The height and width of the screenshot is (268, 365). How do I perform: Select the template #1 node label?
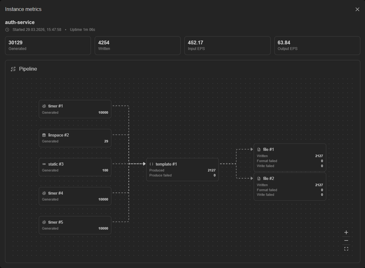coord(166,164)
